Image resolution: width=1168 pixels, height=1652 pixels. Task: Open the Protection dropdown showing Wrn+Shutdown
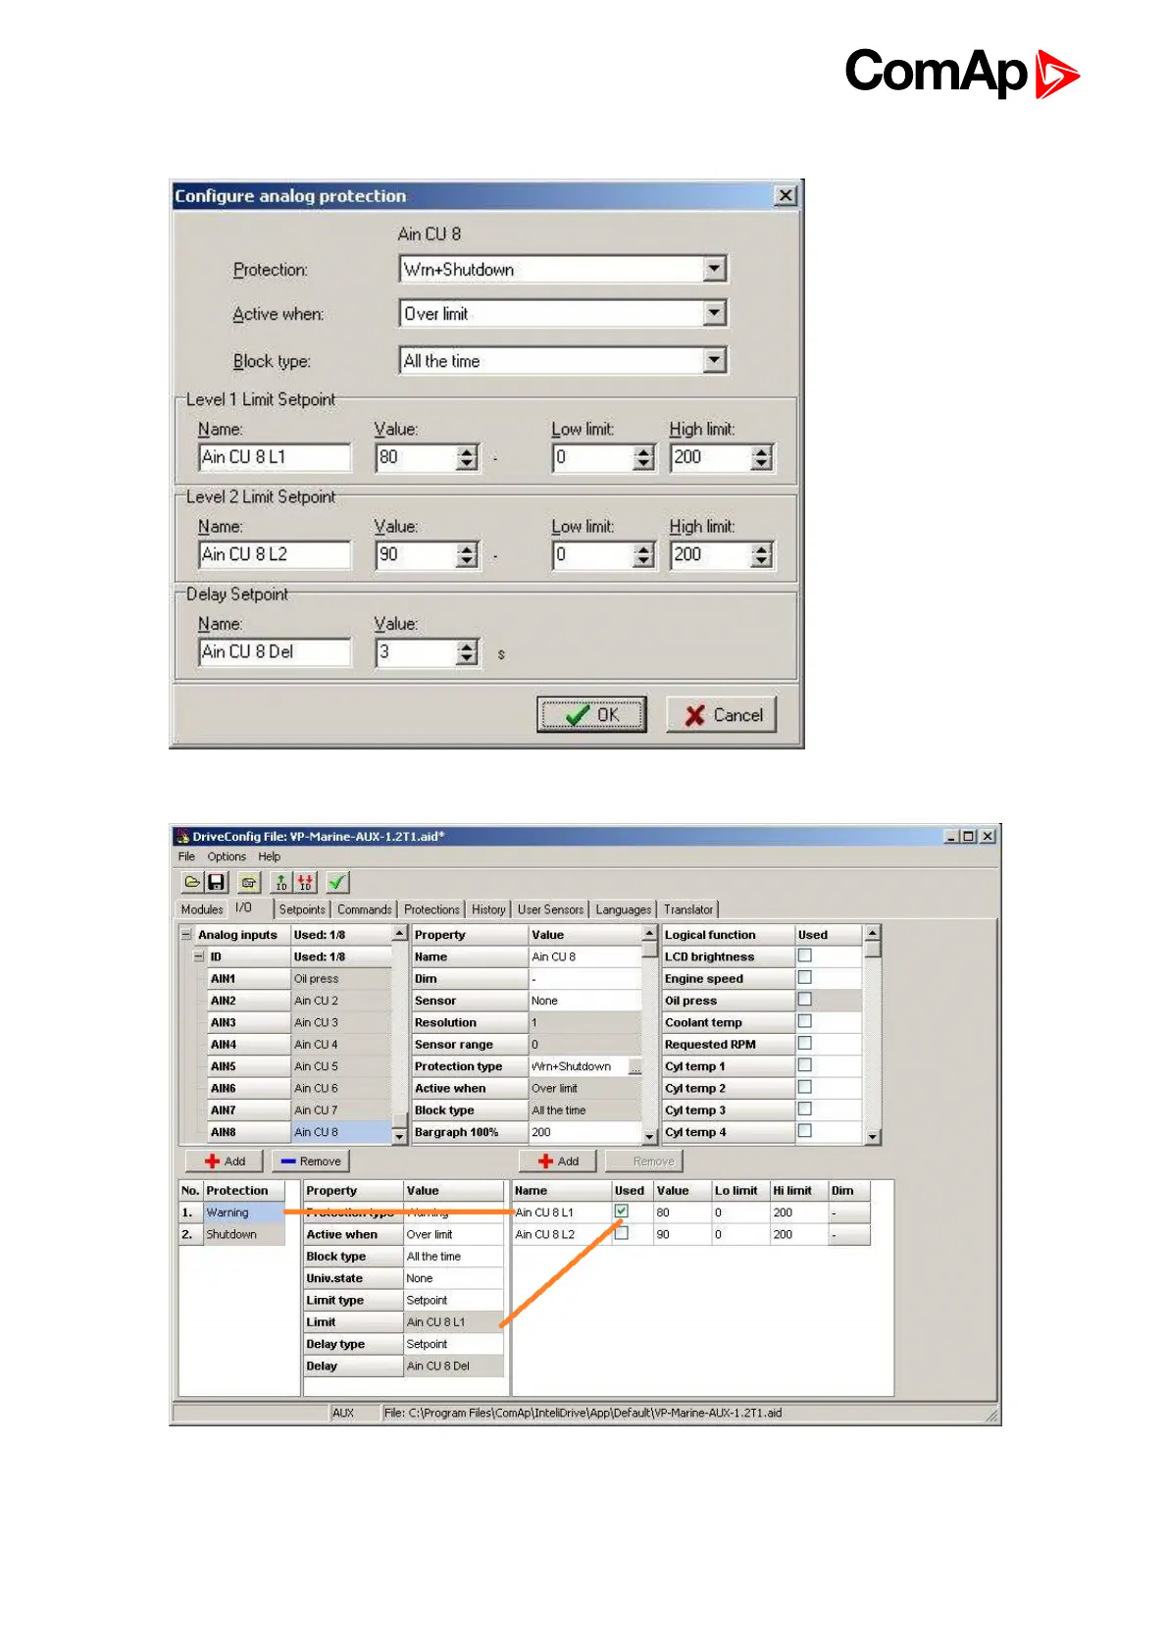point(715,269)
